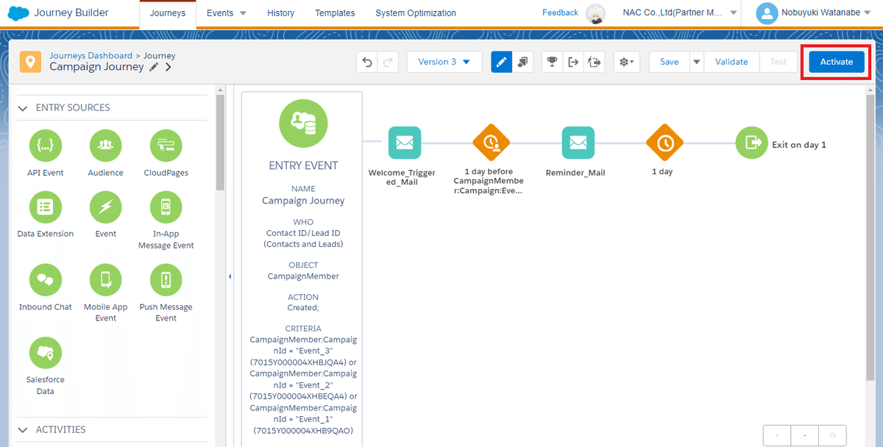Collapse the left builder panel arrow

230,276
